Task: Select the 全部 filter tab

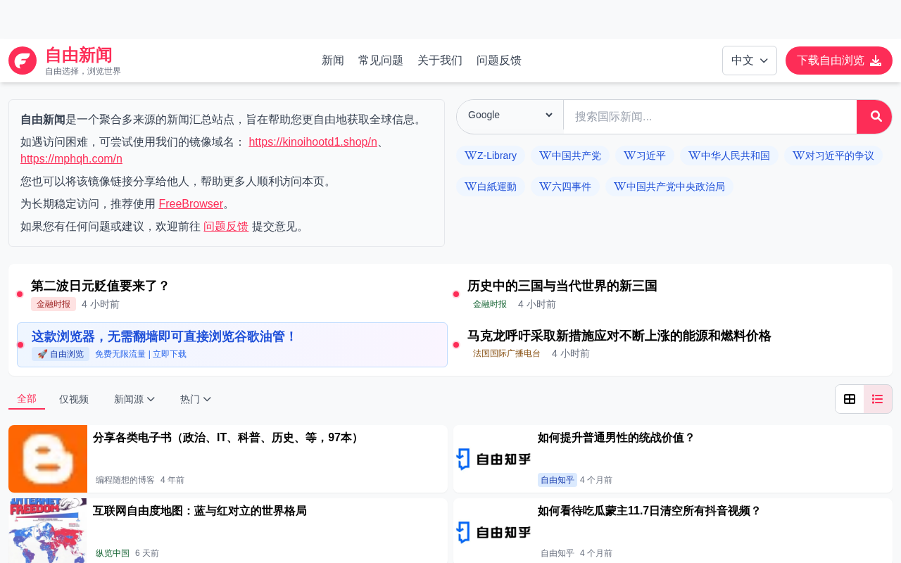Action: point(27,399)
